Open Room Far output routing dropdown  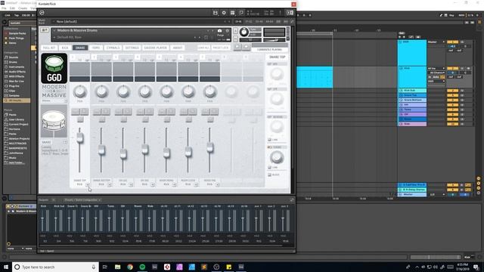coord(217,184)
